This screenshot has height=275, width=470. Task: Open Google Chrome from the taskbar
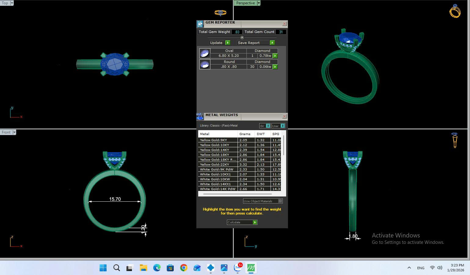184,268
